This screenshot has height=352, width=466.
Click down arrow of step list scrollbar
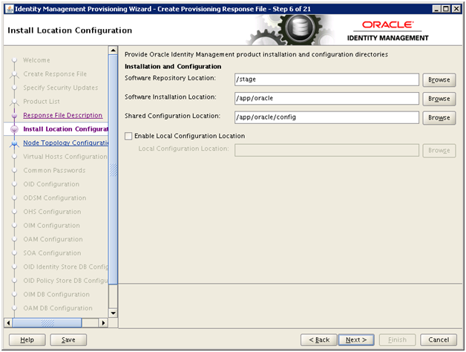[114, 313]
